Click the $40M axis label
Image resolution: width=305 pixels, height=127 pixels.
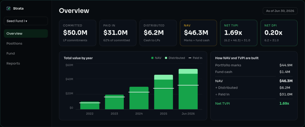click(70, 79)
